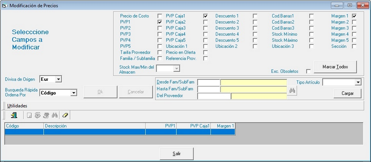Click the greyed icon left of toolbar binoculars
This screenshot has height=162, width=371.
46,116
